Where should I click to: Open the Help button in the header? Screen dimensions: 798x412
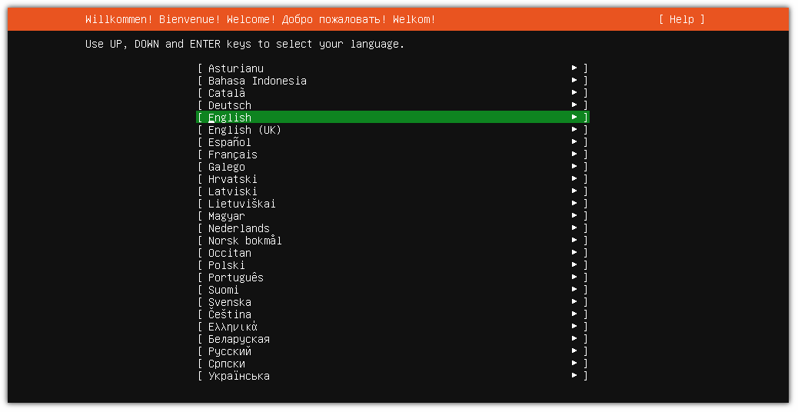tap(681, 19)
